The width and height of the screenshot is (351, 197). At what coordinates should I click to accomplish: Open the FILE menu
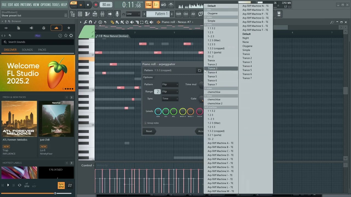[4, 5]
